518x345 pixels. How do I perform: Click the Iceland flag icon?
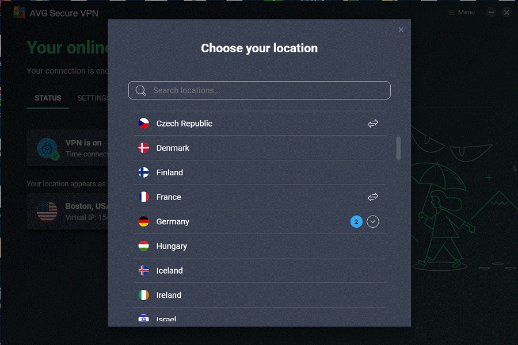coord(143,270)
